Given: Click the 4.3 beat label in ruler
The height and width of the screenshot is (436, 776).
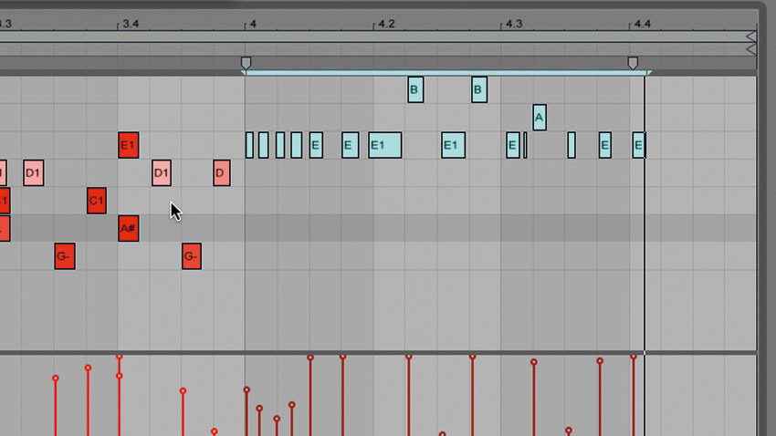Looking at the screenshot, I should pyautogui.click(x=514, y=25).
